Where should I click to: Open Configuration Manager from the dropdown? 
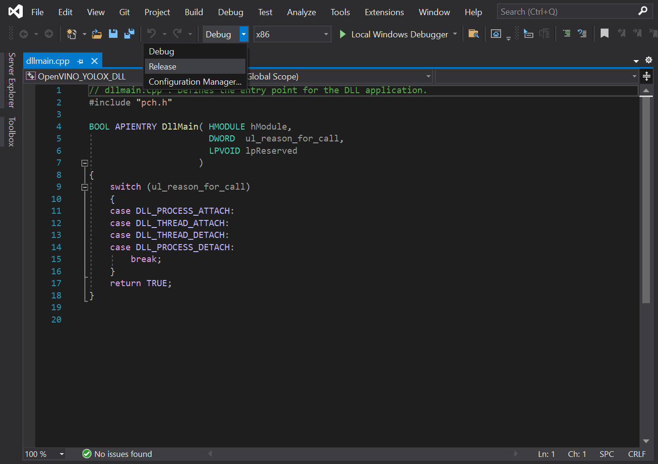coord(195,82)
